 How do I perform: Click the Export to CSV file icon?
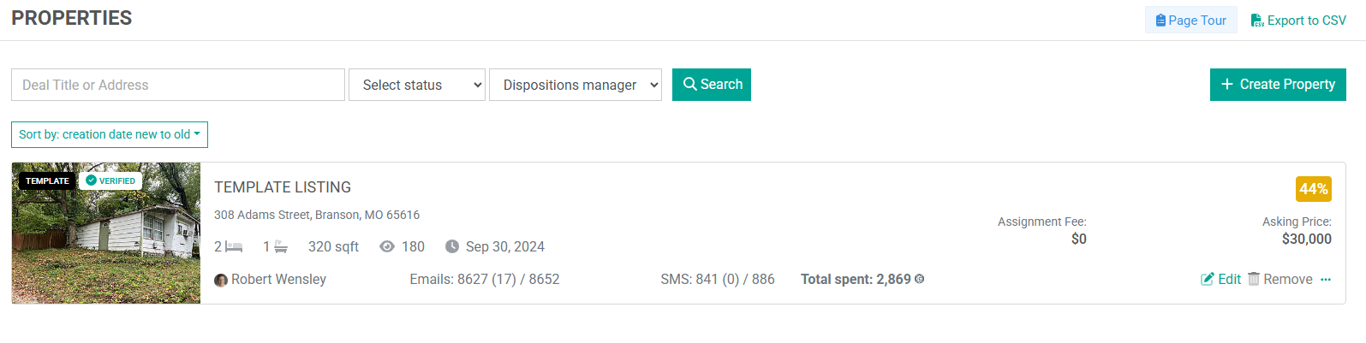[1257, 20]
